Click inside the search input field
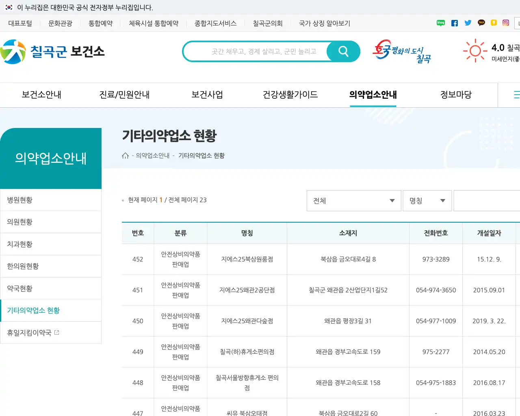520x416 pixels. pos(264,51)
